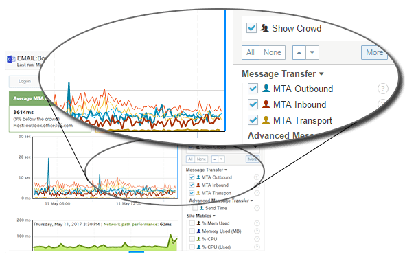Click the large down arrow button in magnified view
The image size is (405, 261).
tap(312, 52)
